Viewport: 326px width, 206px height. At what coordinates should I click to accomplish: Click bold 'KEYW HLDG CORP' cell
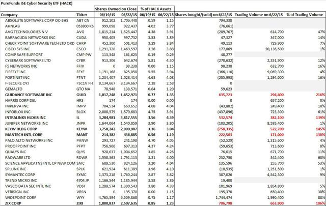(x=21, y=129)
